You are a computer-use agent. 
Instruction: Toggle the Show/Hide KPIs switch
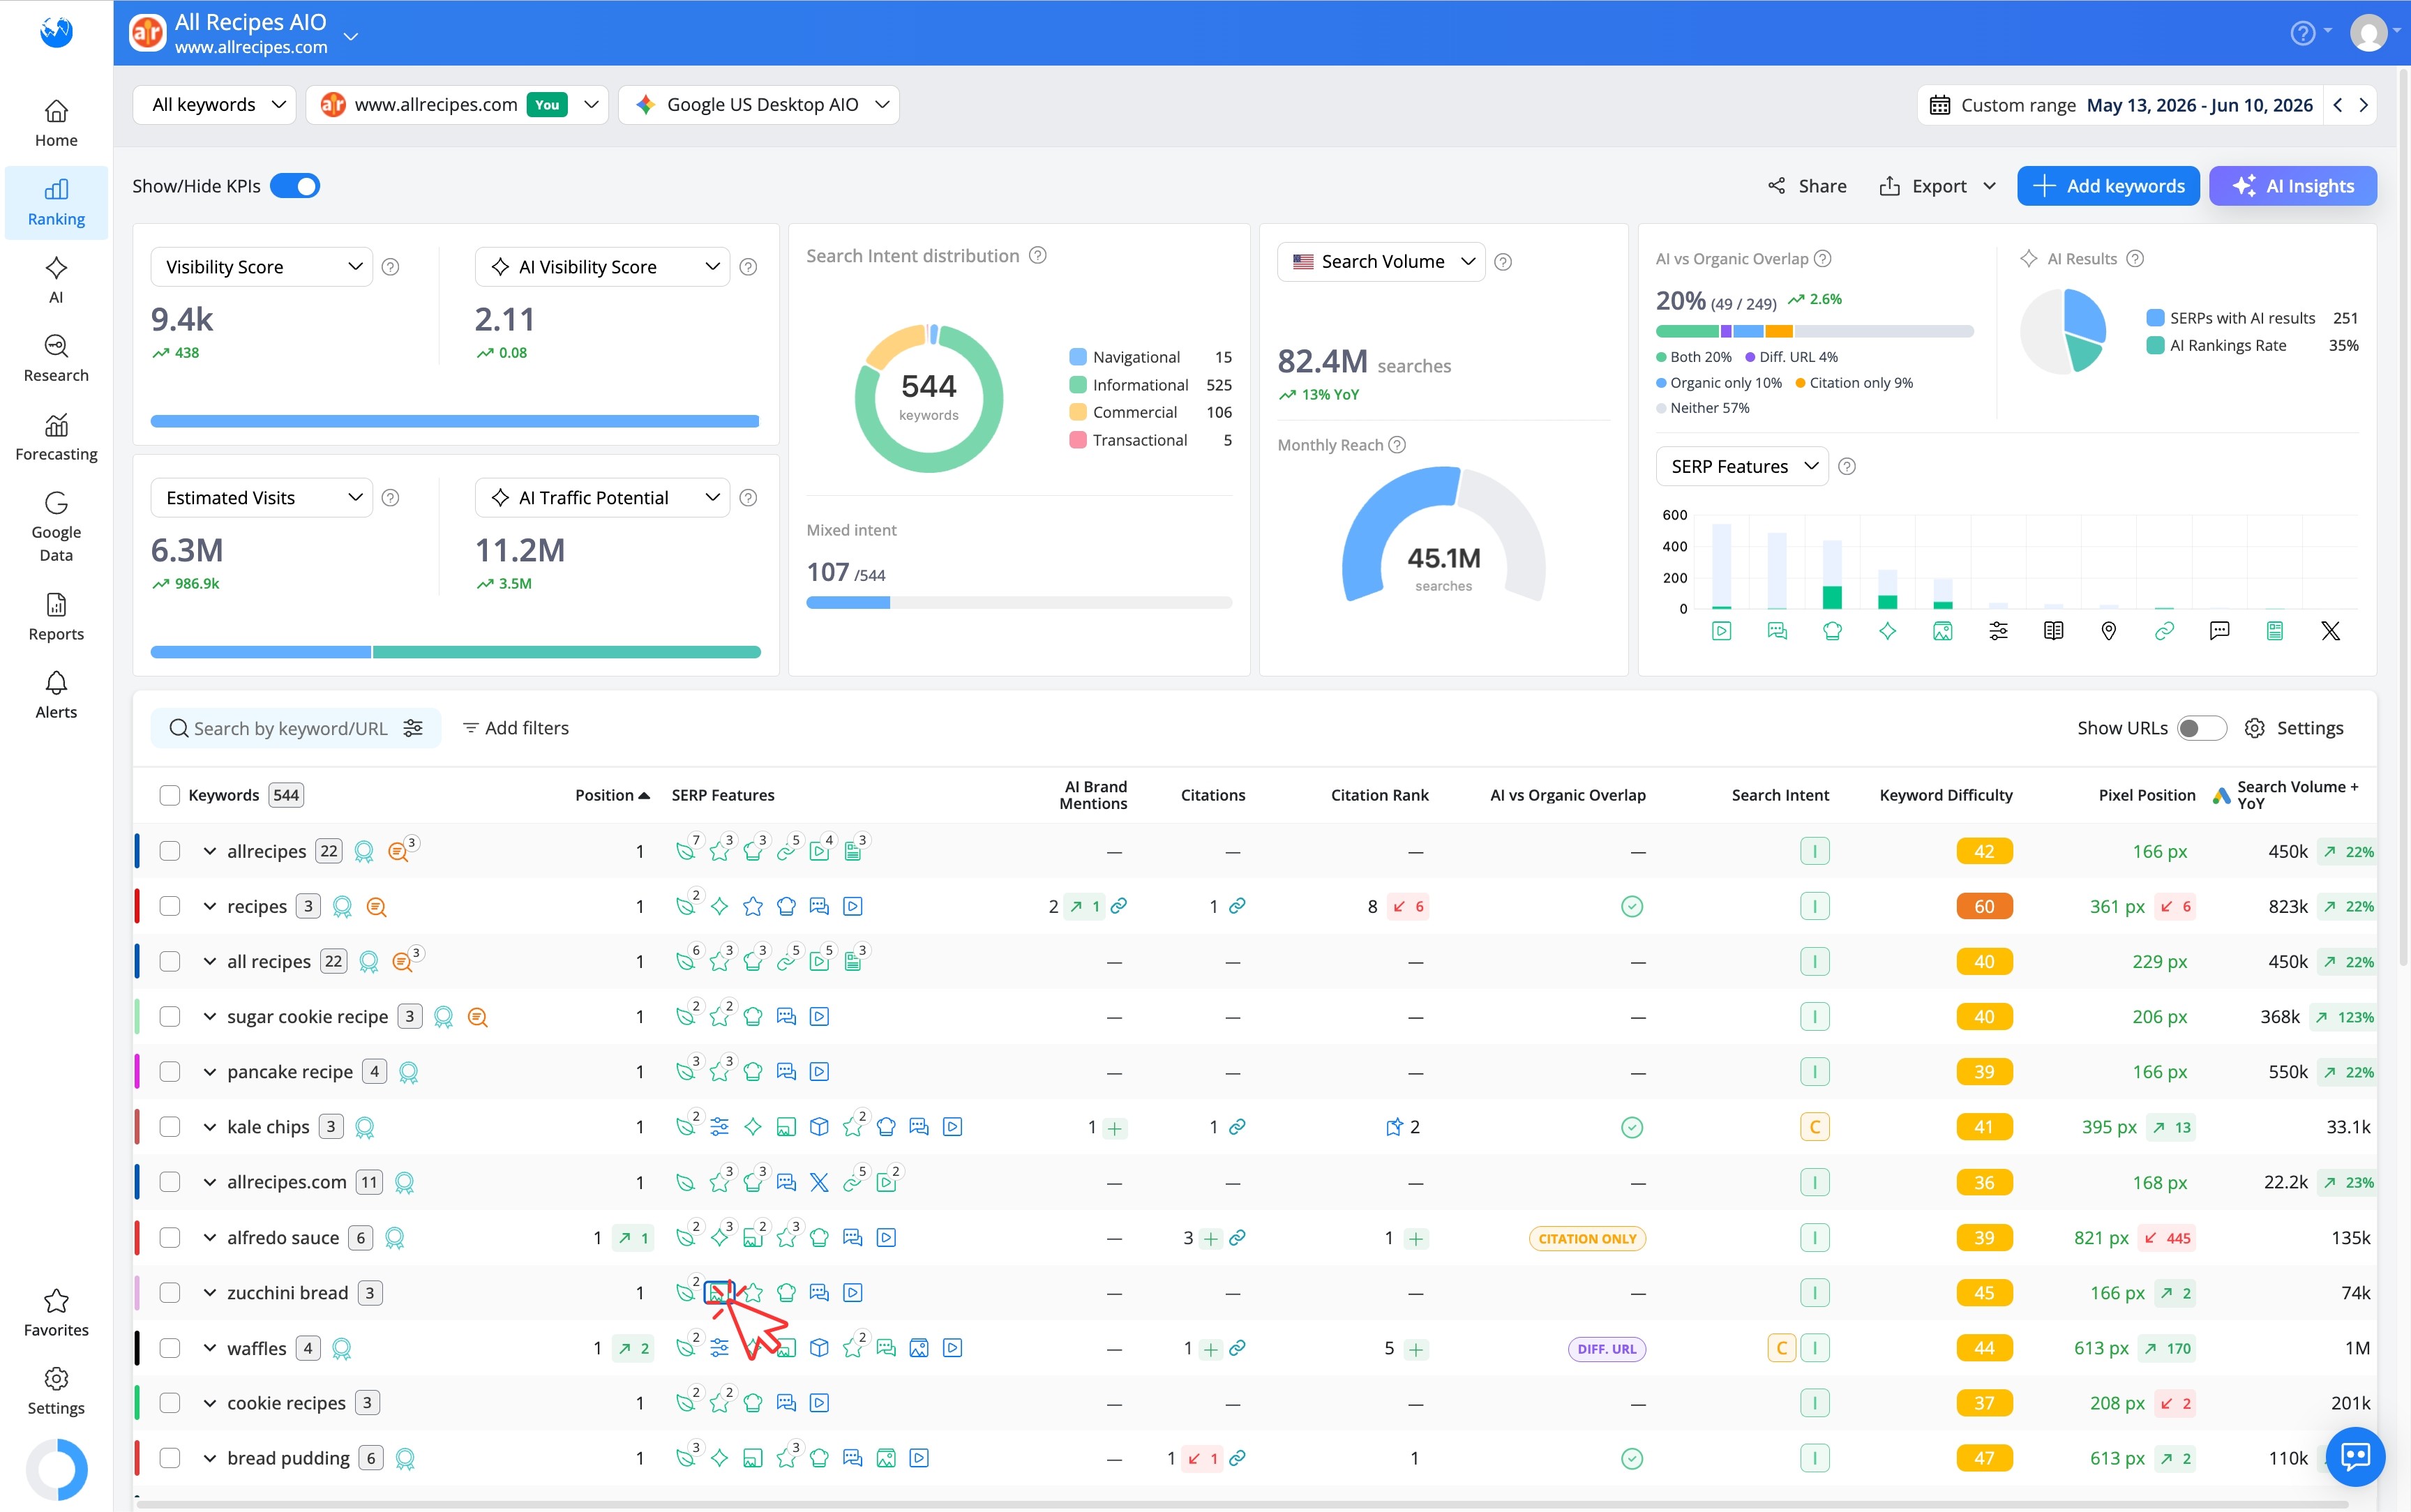click(295, 186)
